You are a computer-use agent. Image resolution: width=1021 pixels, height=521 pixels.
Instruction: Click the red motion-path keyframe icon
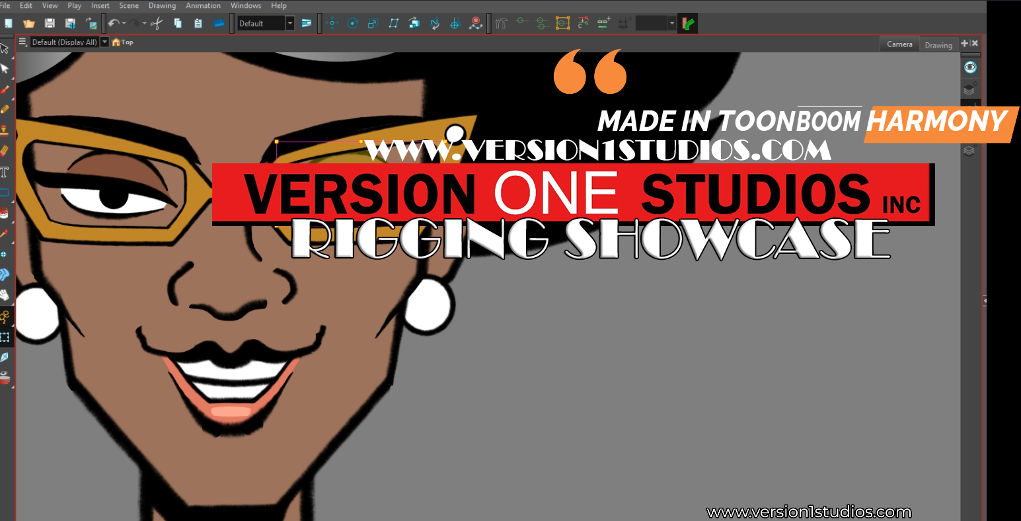pos(476,23)
